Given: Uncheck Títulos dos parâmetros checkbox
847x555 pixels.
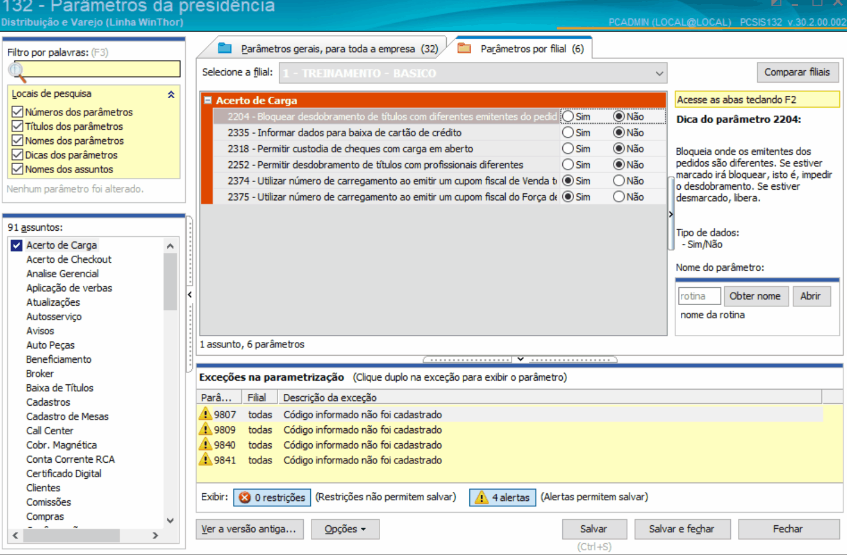Looking at the screenshot, I should tap(17, 126).
